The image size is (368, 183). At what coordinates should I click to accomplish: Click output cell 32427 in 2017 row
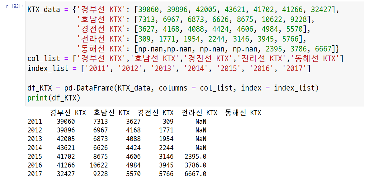(x=66, y=174)
